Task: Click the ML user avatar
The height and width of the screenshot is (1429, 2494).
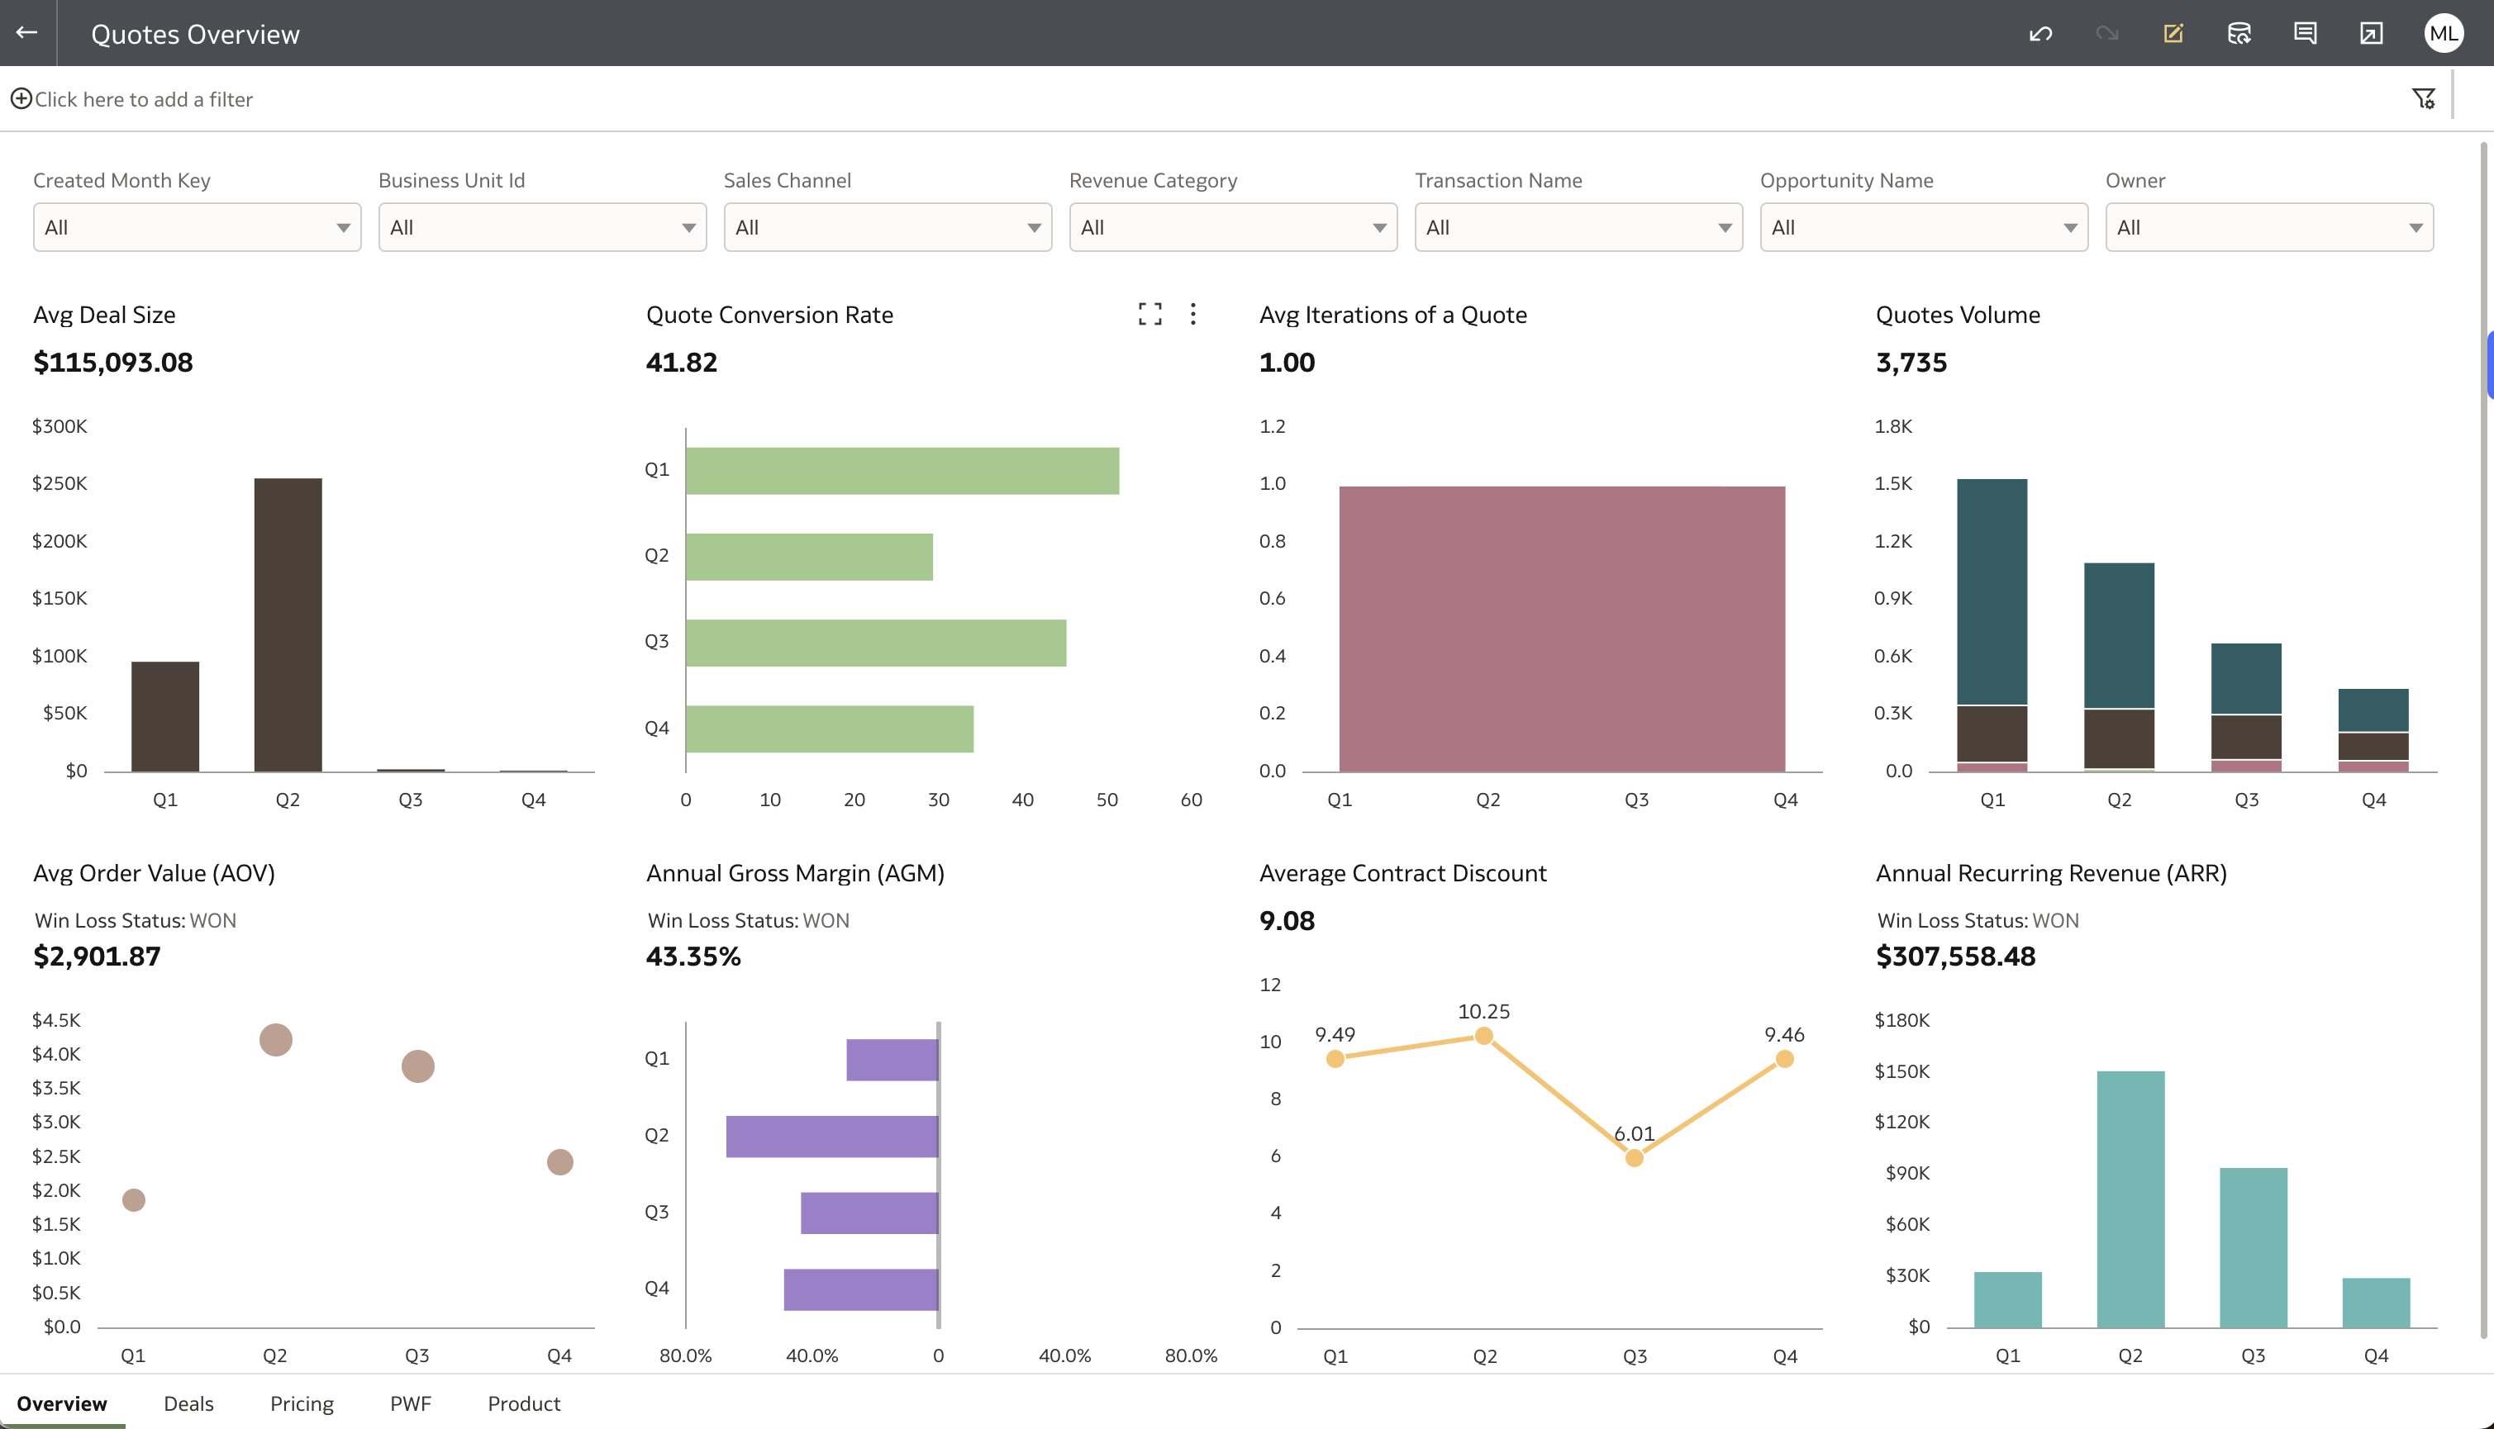Action: point(2443,35)
